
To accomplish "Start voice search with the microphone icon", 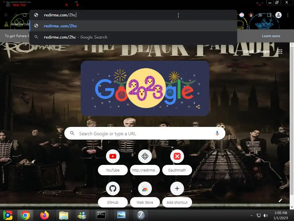I will point(217,134).
